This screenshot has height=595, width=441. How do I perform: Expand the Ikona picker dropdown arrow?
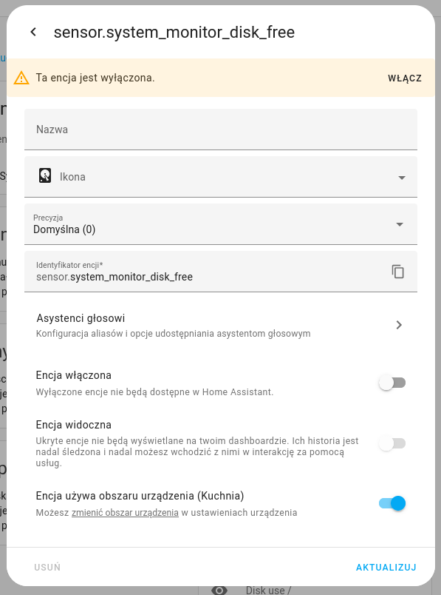click(402, 178)
